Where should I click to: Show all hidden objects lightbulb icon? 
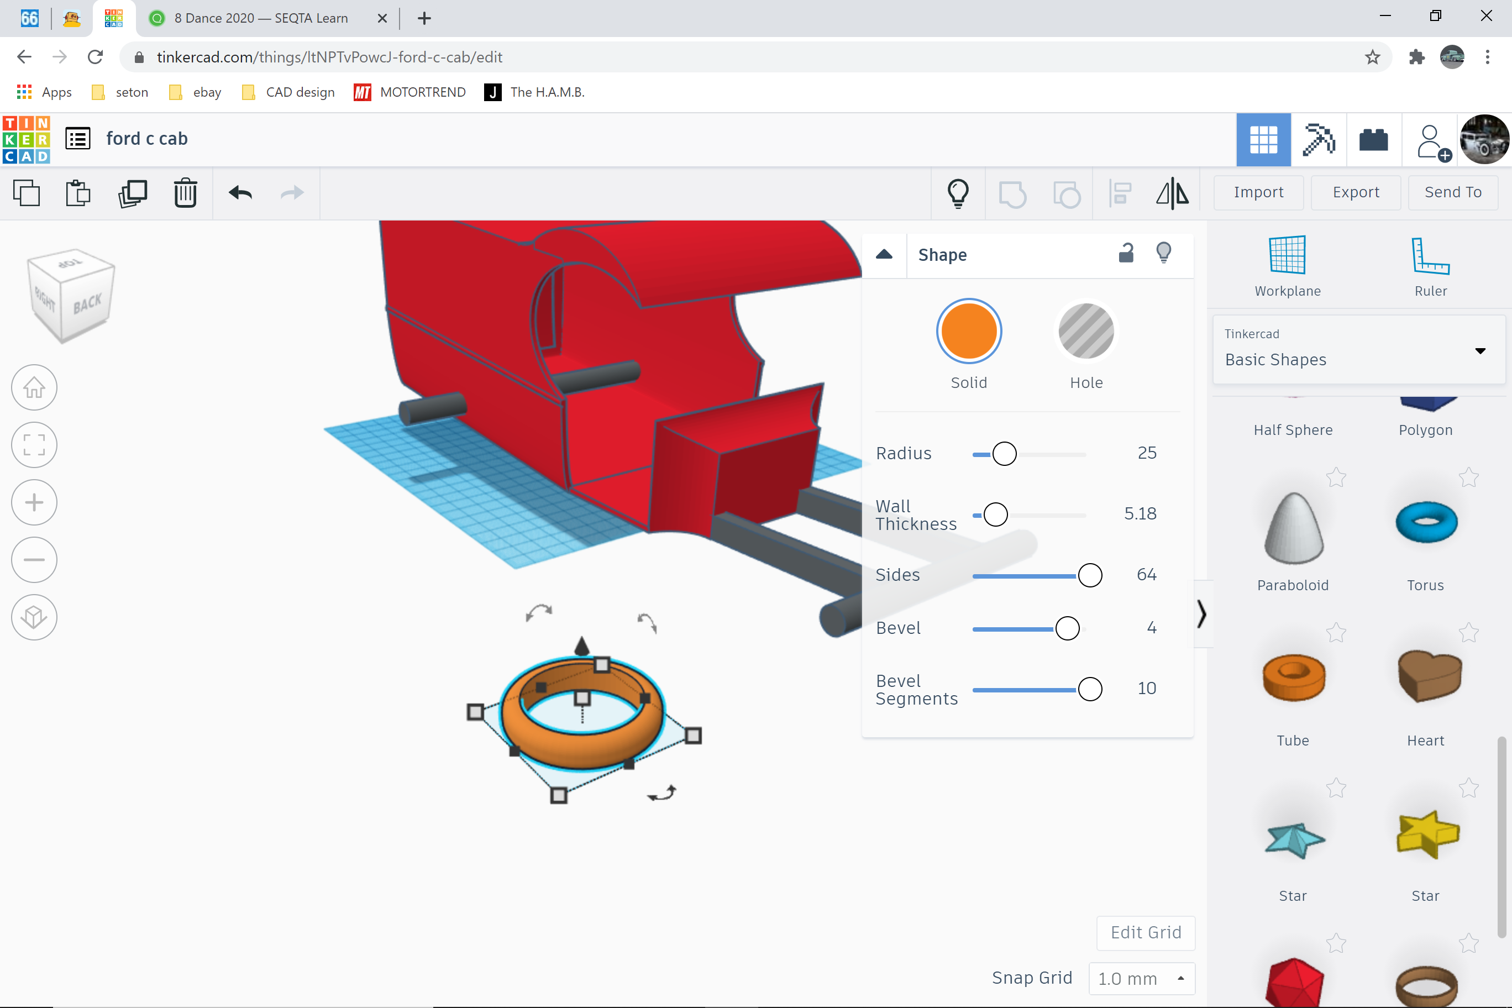click(x=958, y=193)
